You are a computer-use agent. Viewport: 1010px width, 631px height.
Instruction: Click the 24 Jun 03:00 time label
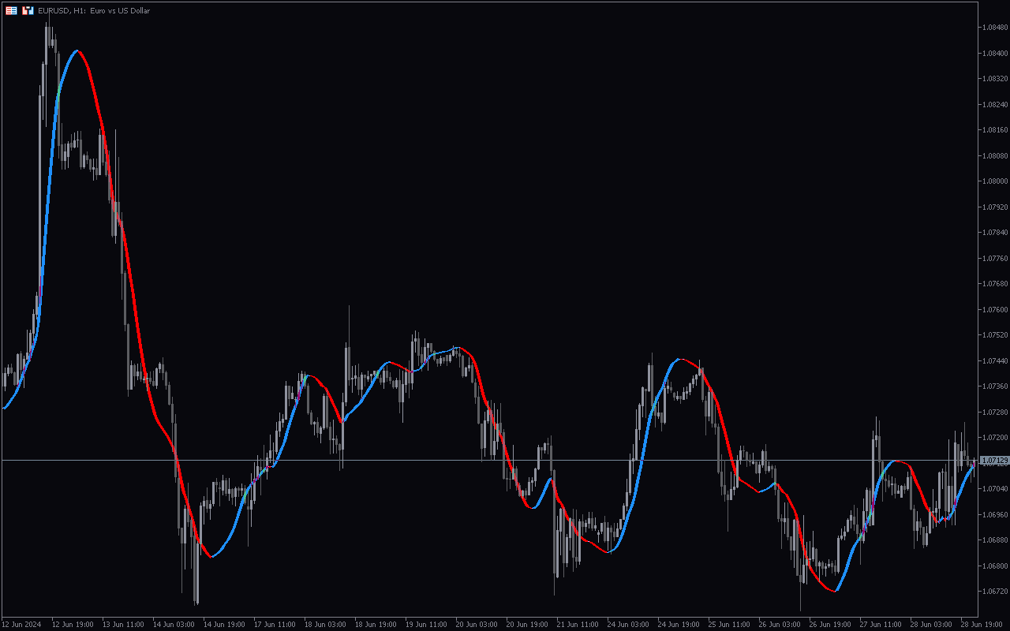pos(628,624)
